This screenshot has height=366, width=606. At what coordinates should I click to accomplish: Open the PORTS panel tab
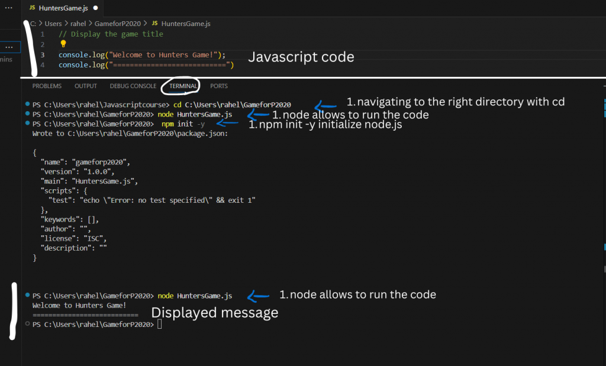click(219, 86)
